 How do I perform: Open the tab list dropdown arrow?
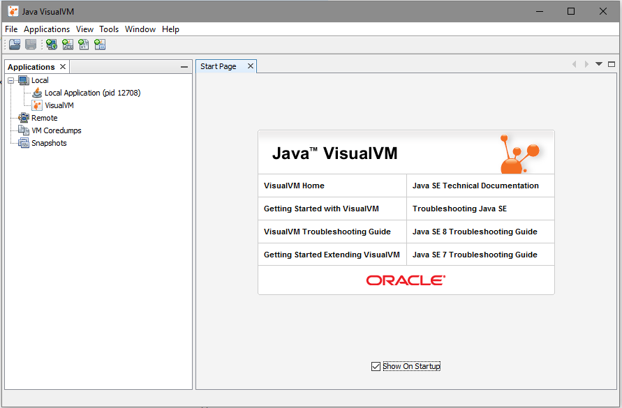pyautogui.click(x=598, y=63)
